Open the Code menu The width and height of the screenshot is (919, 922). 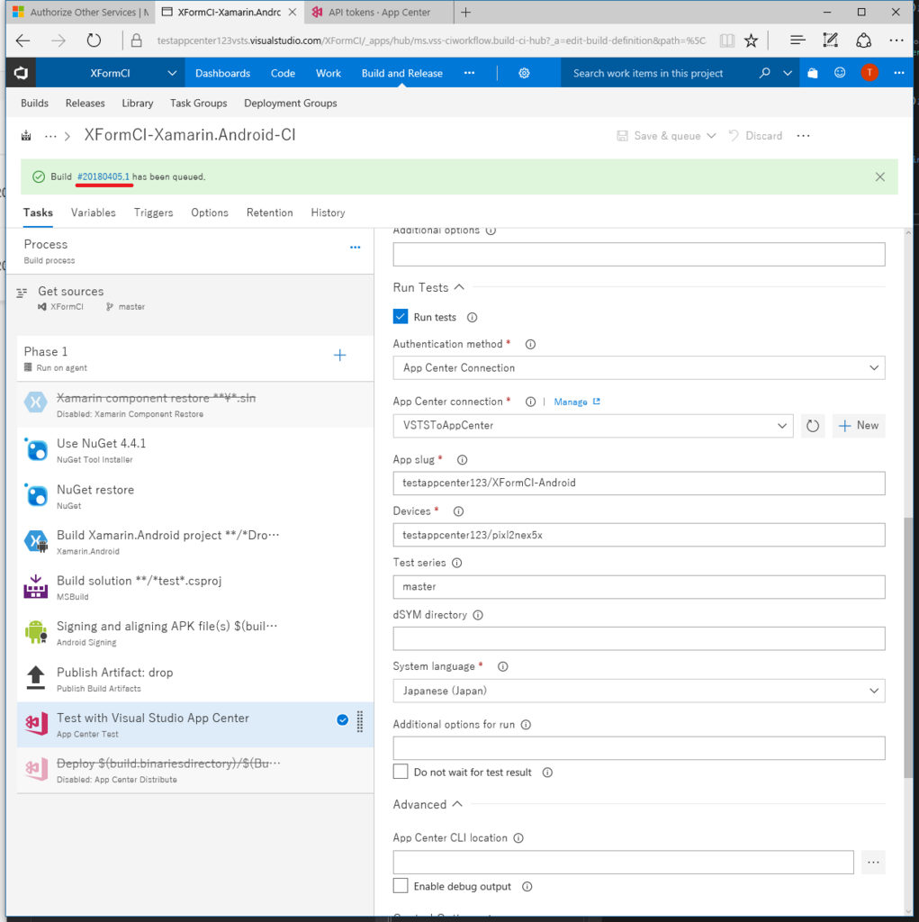[x=283, y=73]
